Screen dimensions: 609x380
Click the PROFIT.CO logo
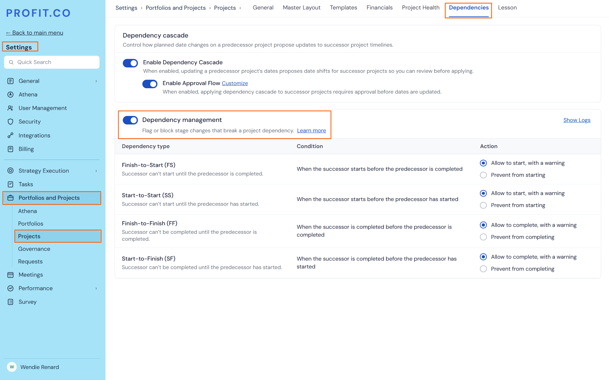point(38,13)
